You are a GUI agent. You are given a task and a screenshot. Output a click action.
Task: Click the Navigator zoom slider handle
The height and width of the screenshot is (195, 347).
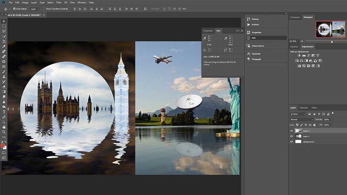(332, 42)
